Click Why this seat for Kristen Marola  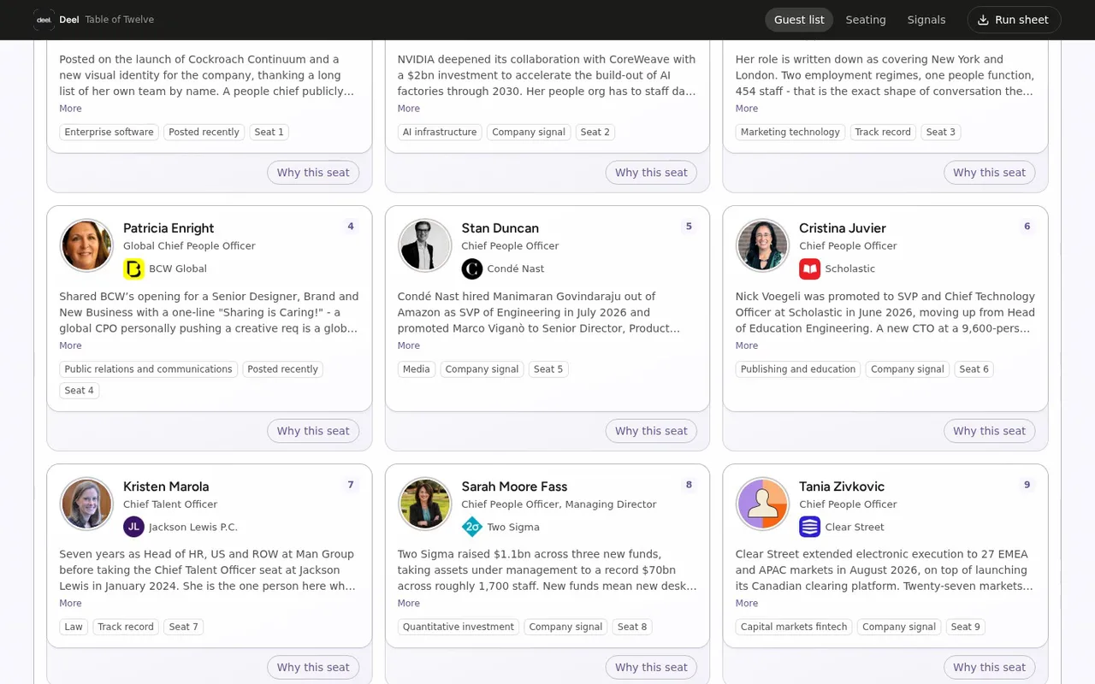(x=313, y=667)
